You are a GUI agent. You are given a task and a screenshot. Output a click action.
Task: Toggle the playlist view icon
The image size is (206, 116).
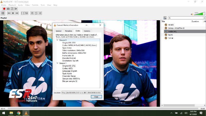(32, 13)
